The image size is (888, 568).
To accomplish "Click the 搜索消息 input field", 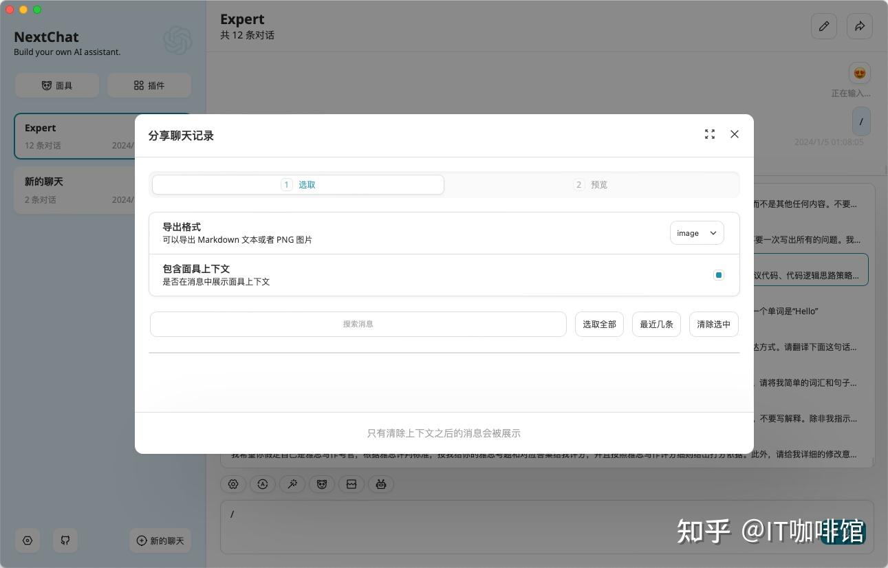I will 358,324.
